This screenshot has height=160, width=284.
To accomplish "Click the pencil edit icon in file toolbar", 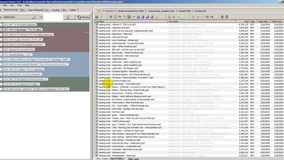I will [101, 17].
